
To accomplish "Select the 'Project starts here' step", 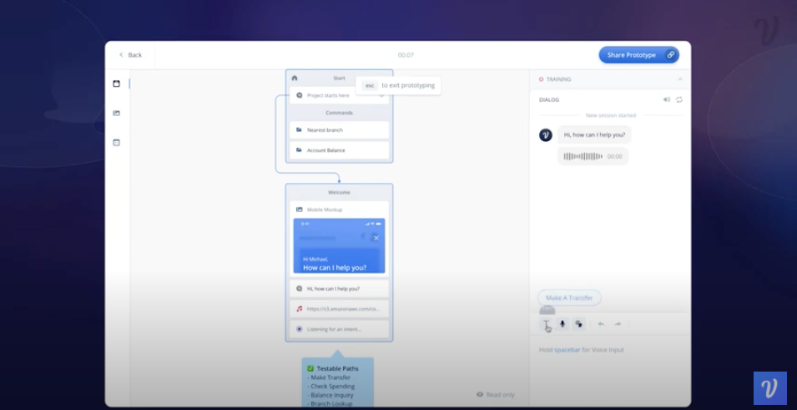I will (x=339, y=95).
